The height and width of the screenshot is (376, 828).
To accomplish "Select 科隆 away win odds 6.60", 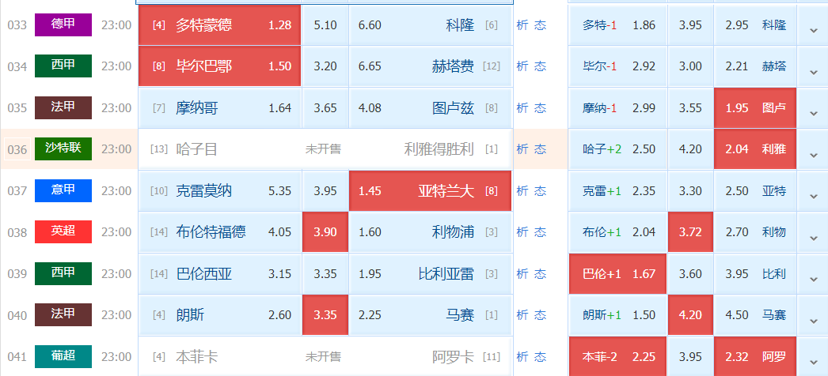I will tap(430, 24).
